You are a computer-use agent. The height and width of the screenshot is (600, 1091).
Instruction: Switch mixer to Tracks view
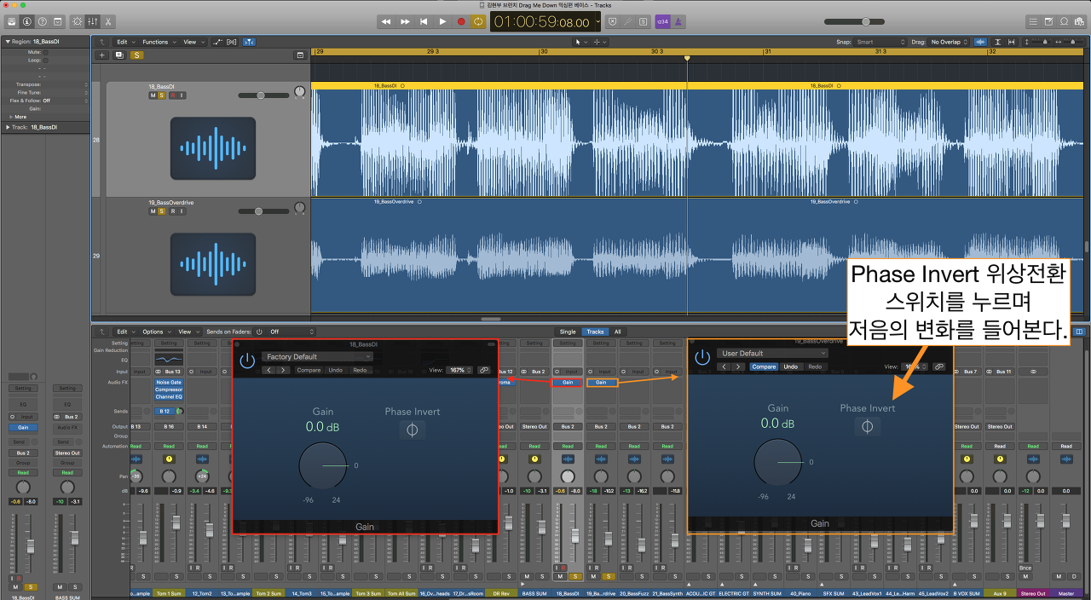coord(595,332)
